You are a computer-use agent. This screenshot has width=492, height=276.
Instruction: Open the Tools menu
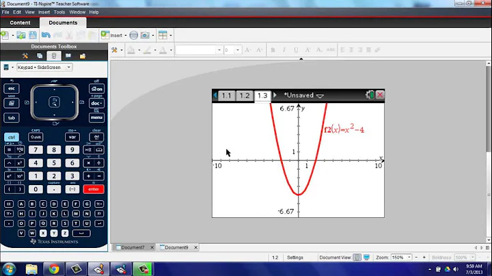[59, 12]
